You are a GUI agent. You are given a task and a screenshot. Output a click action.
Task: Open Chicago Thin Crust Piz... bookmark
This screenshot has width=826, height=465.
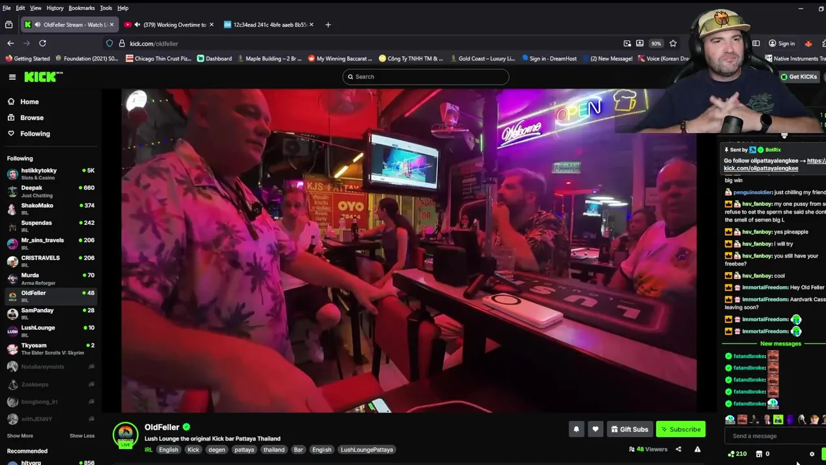(x=159, y=58)
